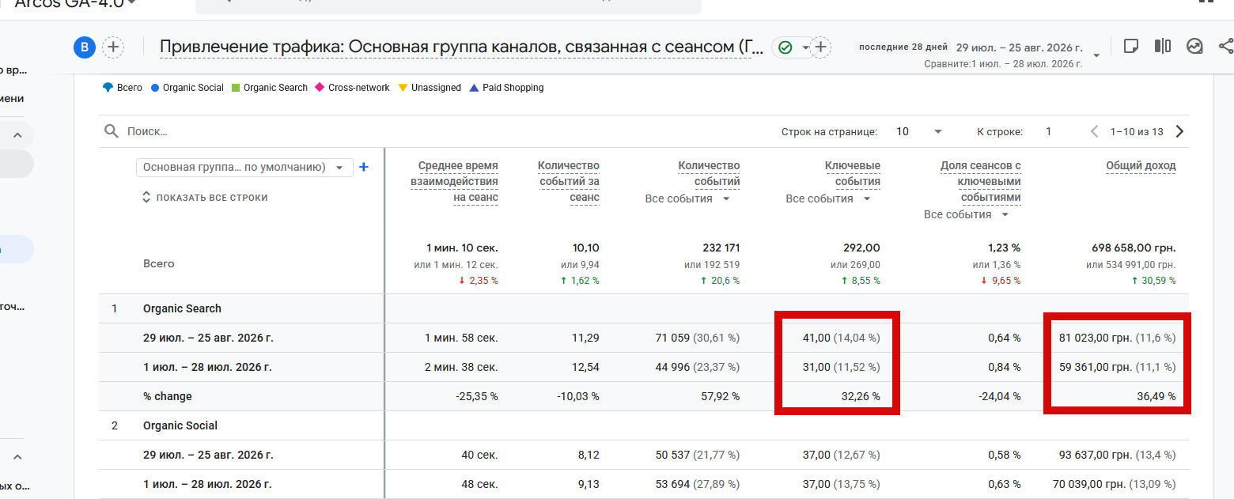Image resolution: width=1234 pixels, height=499 pixels.
Task: Select the Organic Social row label
Action: pyautogui.click(x=180, y=425)
